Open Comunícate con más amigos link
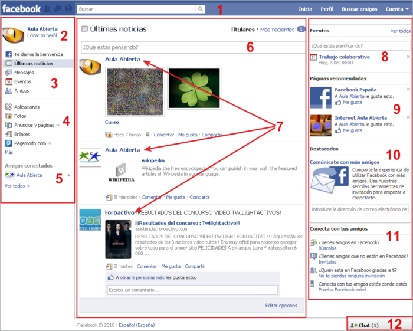 [345, 162]
